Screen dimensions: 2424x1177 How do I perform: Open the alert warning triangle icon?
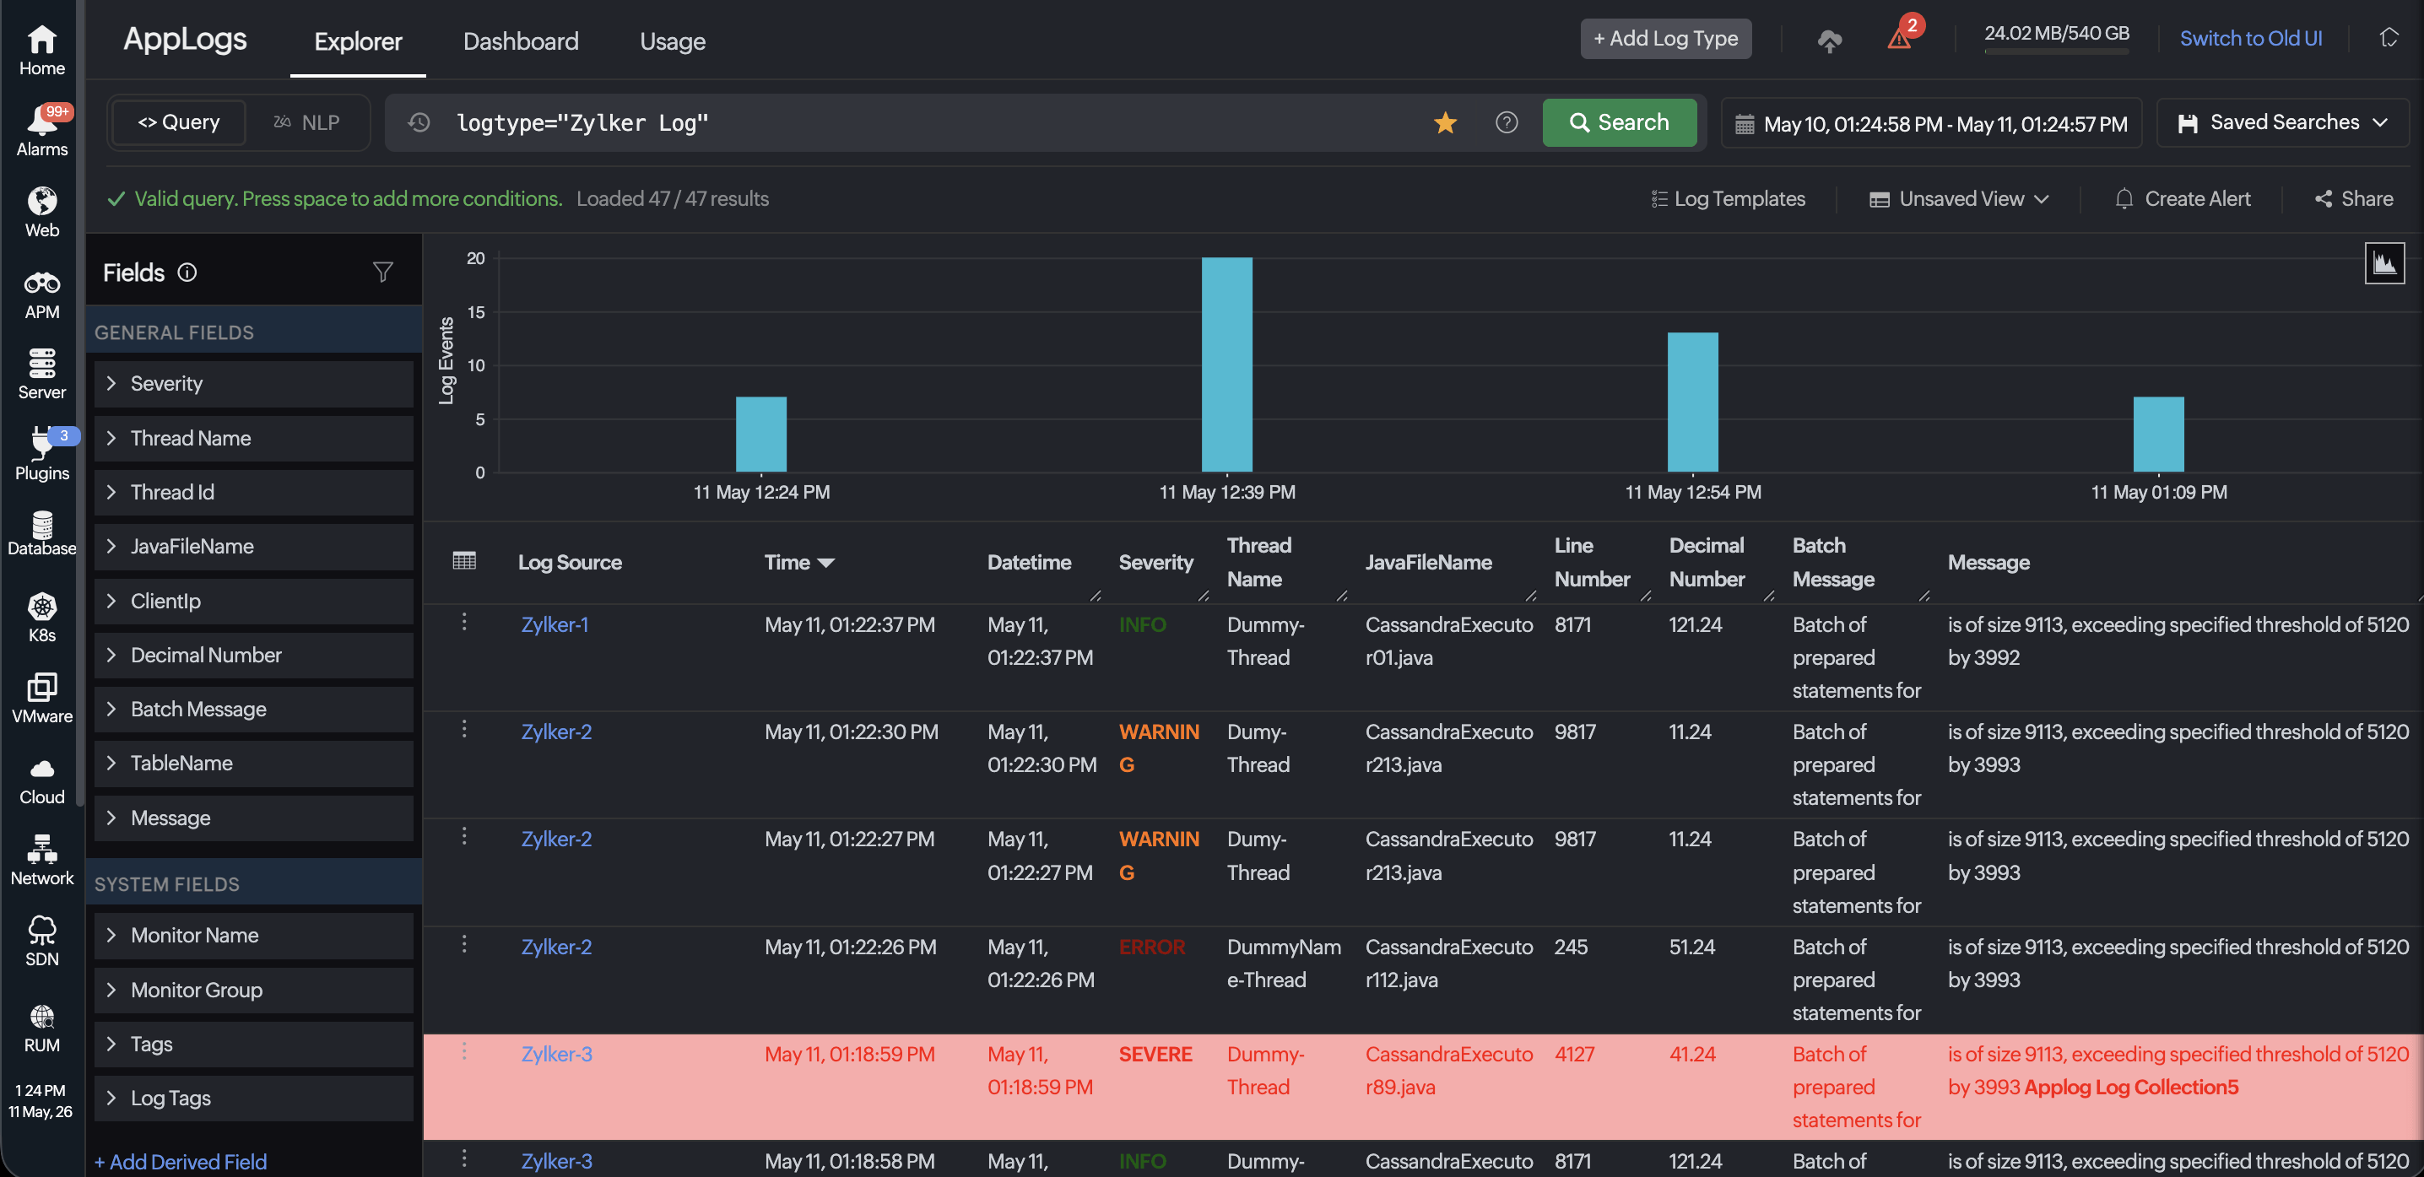(x=1901, y=38)
